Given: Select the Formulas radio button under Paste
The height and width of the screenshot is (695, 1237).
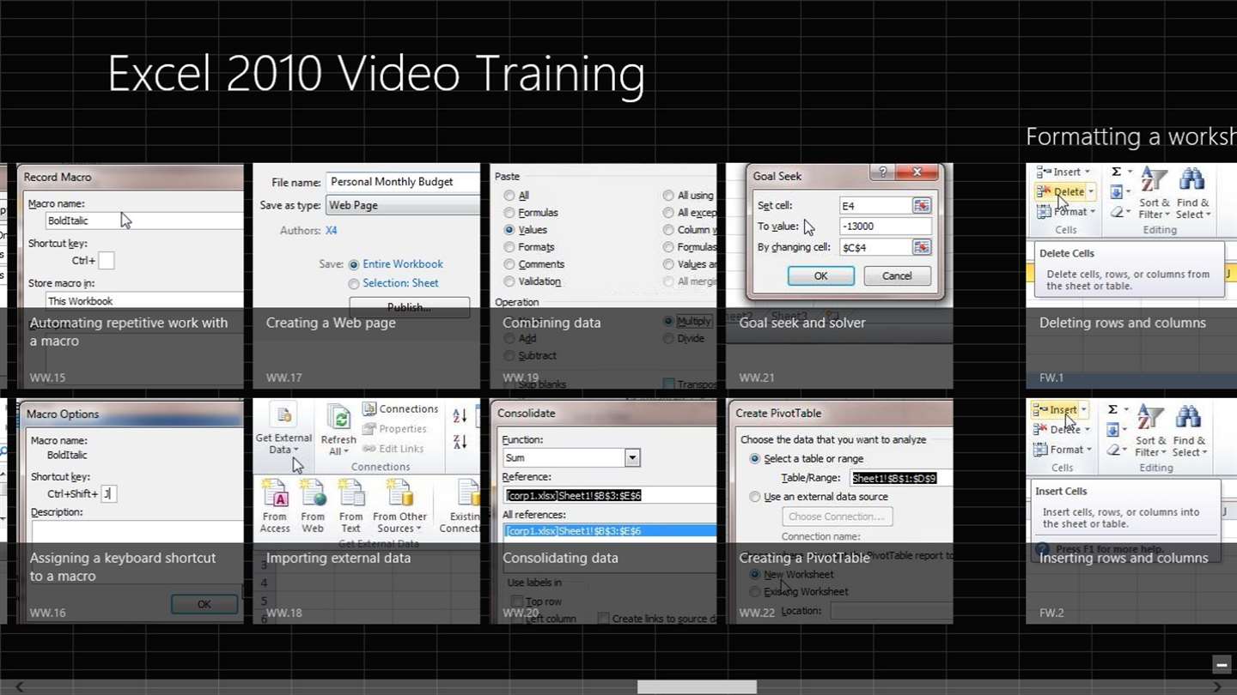Looking at the screenshot, I should coord(509,213).
